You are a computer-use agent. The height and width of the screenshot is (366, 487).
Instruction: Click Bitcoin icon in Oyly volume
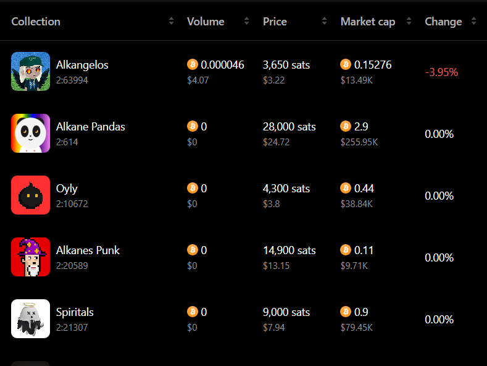[x=193, y=188]
